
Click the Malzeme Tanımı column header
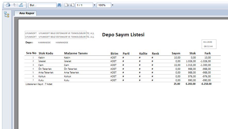pos(76,53)
